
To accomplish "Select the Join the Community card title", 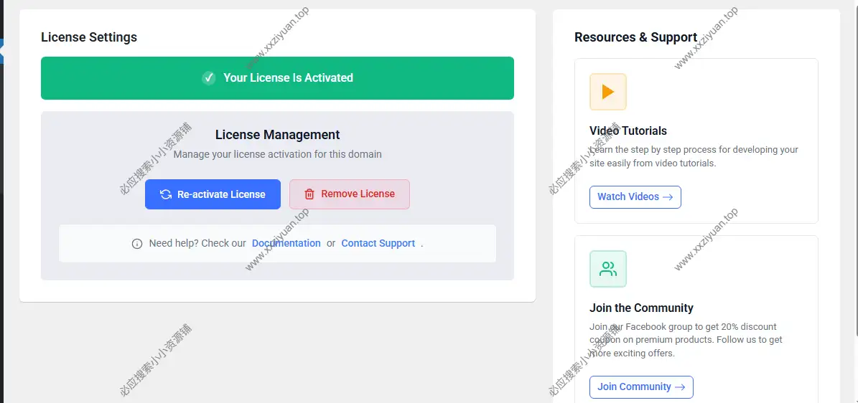I will click(x=640, y=308).
